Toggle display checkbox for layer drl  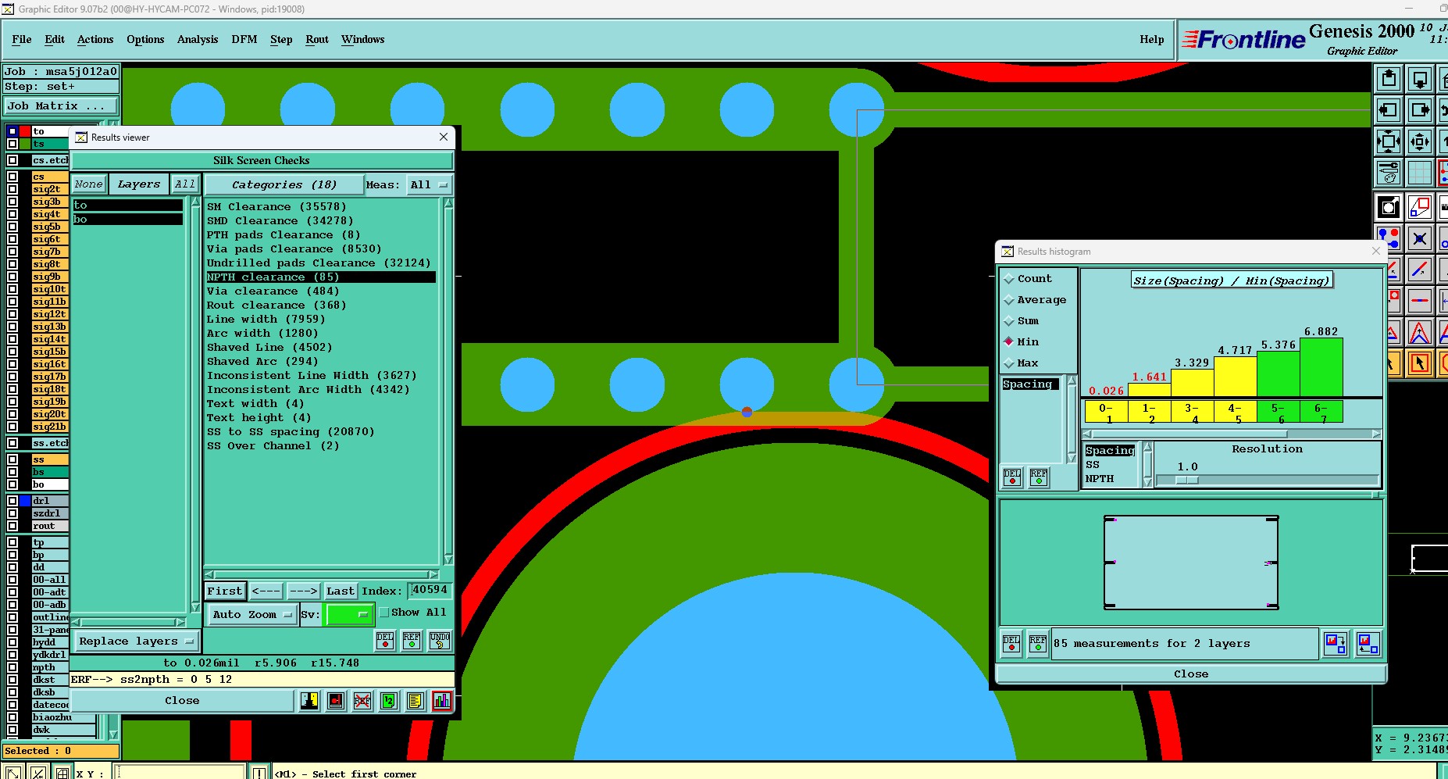coord(12,501)
